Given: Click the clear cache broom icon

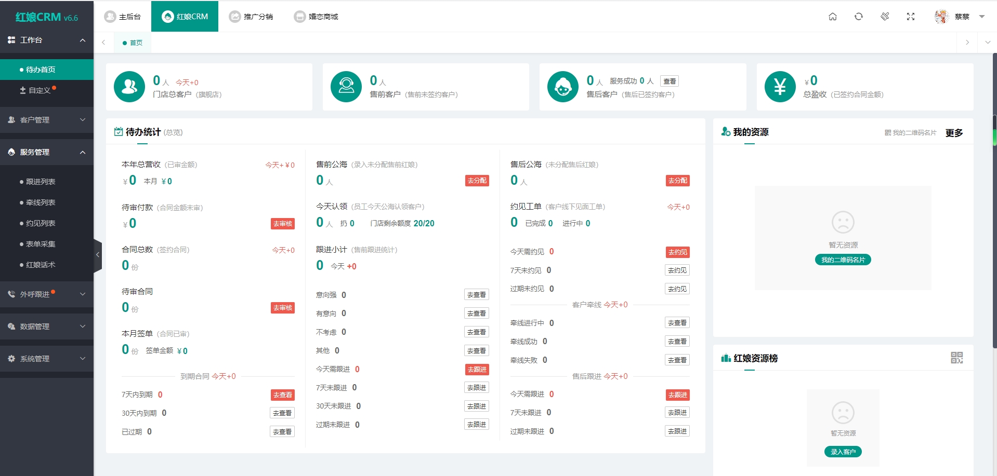Looking at the screenshot, I should pos(885,17).
